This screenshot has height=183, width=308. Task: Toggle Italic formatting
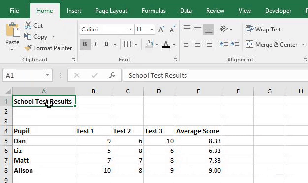click(95, 44)
